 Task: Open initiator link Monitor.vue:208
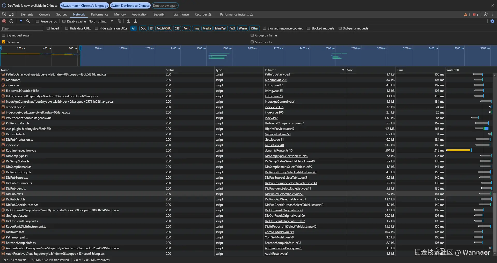pos(276,80)
